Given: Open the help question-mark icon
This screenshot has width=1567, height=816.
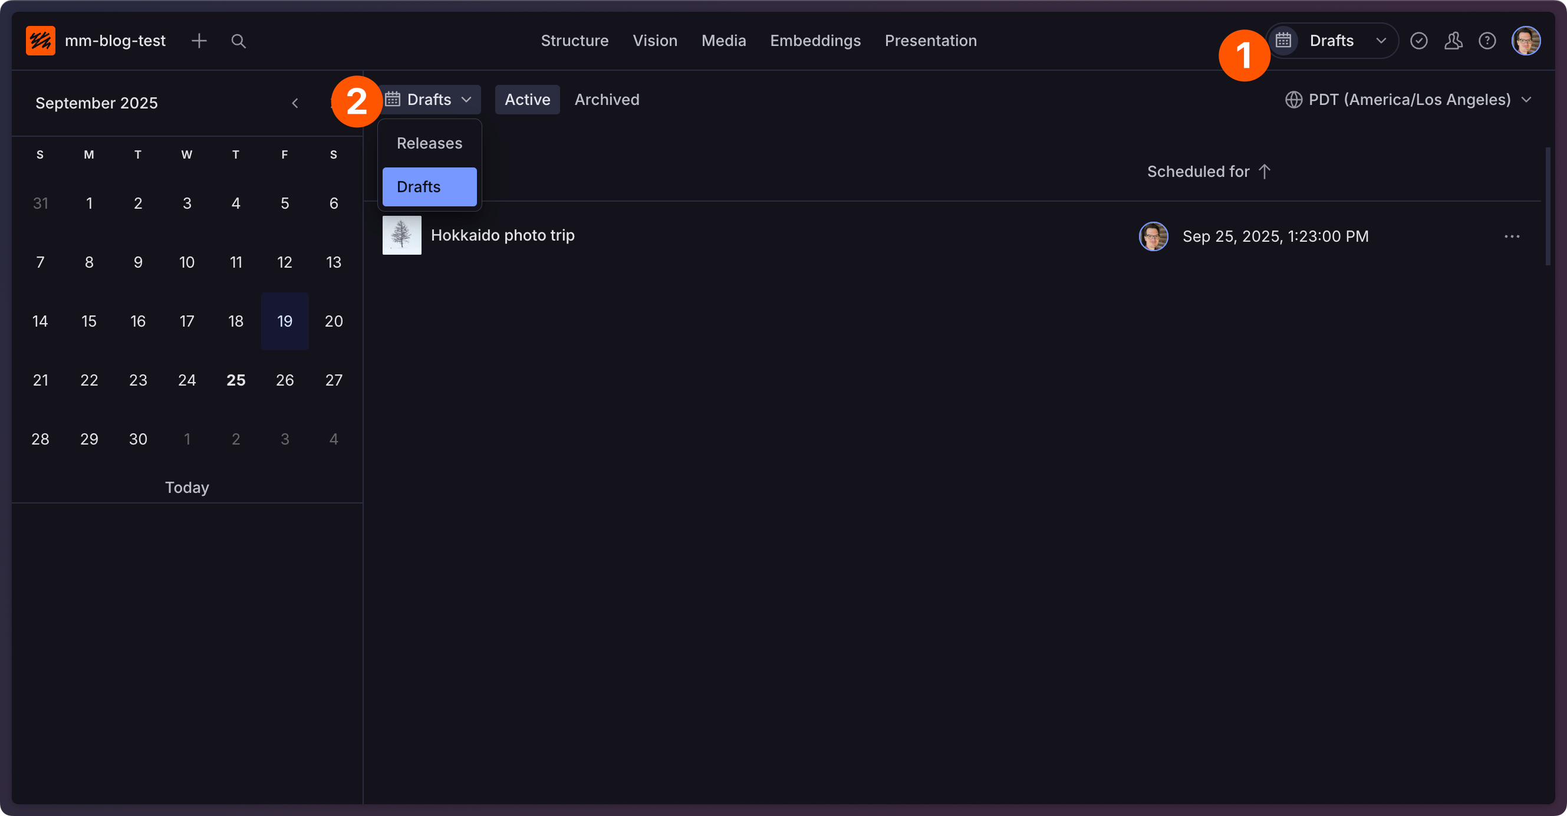Looking at the screenshot, I should [1487, 41].
